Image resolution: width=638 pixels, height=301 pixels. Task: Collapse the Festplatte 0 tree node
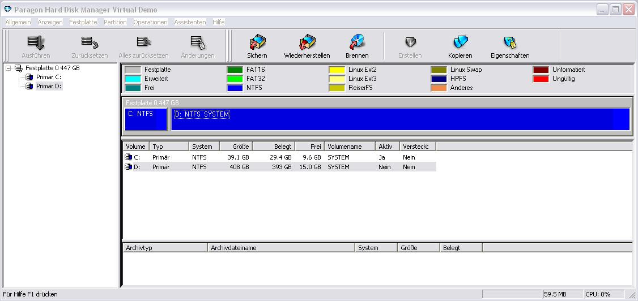tap(8, 68)
